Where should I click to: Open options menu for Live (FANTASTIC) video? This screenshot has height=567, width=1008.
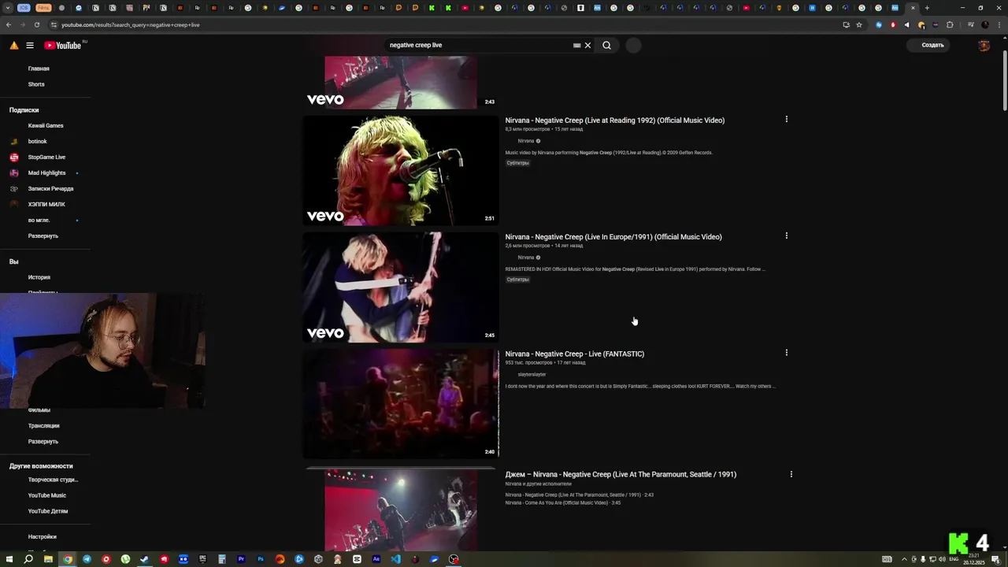click(x=786, y=353)
